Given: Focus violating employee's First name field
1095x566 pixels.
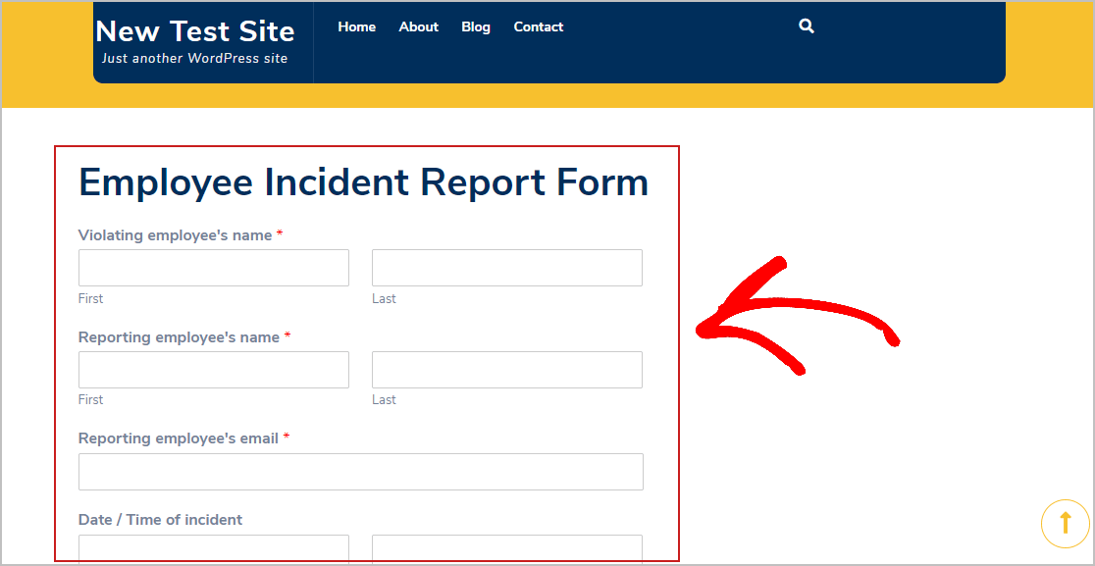Looking at the screenshot, I should pyautogui.click(x=214, y=268).
